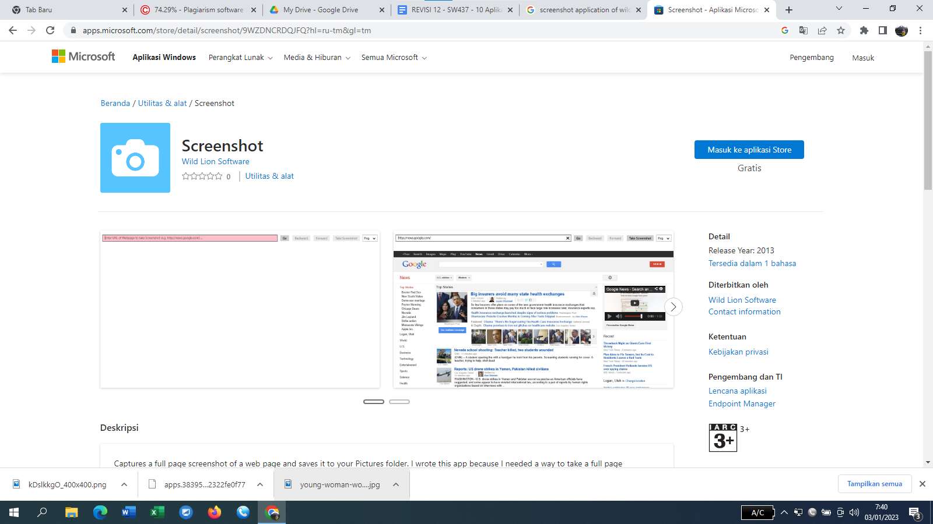Open the translate page icon

coord(804,30)
